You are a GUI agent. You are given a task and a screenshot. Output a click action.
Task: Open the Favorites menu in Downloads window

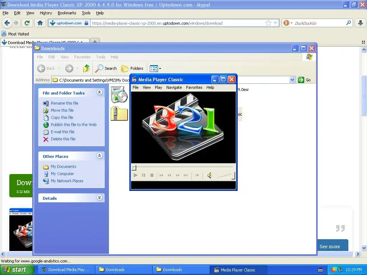pyautogui.click(x=82, y=57)
